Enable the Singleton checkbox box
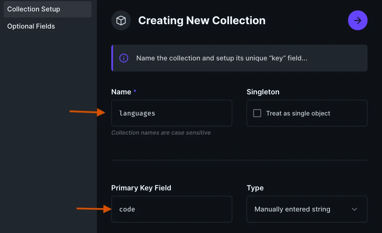The height and width of the screenshot is (233, 382). pyautogui.click(x=257, y=113)
